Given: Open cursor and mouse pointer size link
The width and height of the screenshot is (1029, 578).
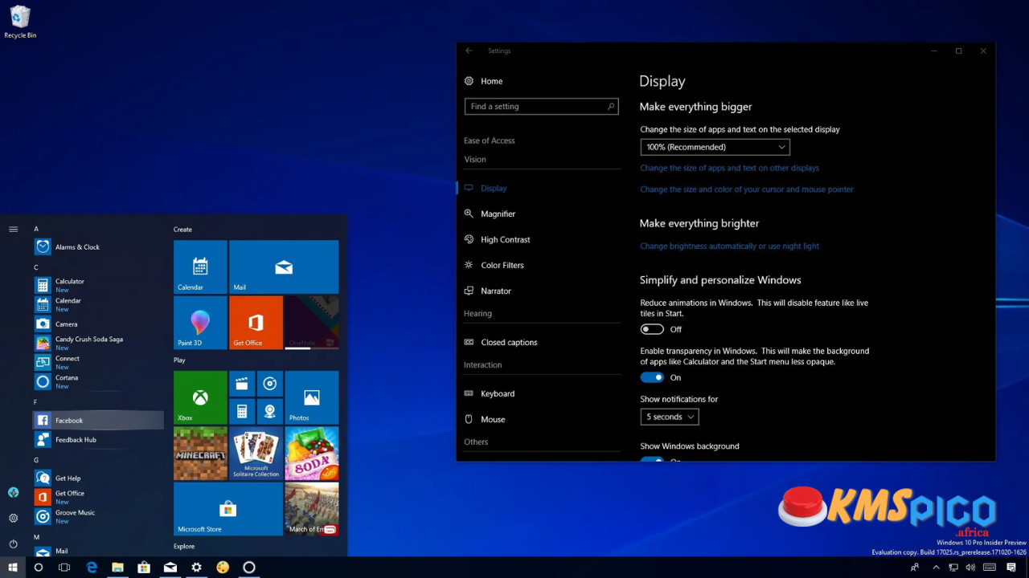Looking at the screenshot, I should point(747,189).
